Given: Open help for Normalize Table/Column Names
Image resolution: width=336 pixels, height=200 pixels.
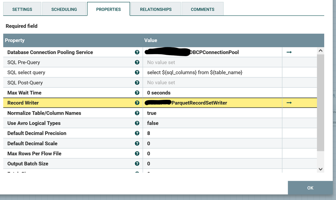Looking at the screenshot, I should tap(137, 113).
